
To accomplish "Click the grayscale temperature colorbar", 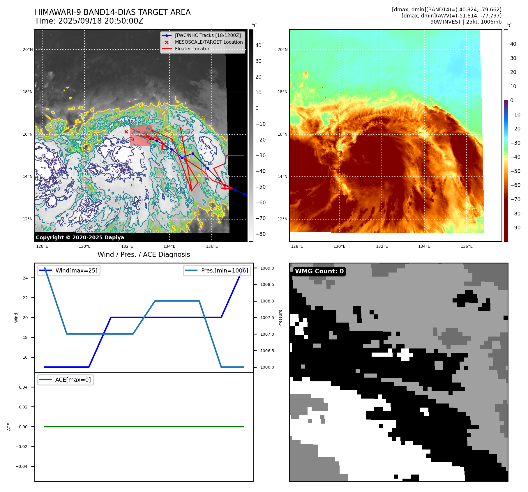I will click(251, 135).
